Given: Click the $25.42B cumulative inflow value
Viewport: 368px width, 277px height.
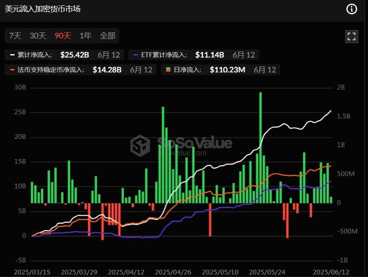Looking at the screenshot, I should 75,55.
